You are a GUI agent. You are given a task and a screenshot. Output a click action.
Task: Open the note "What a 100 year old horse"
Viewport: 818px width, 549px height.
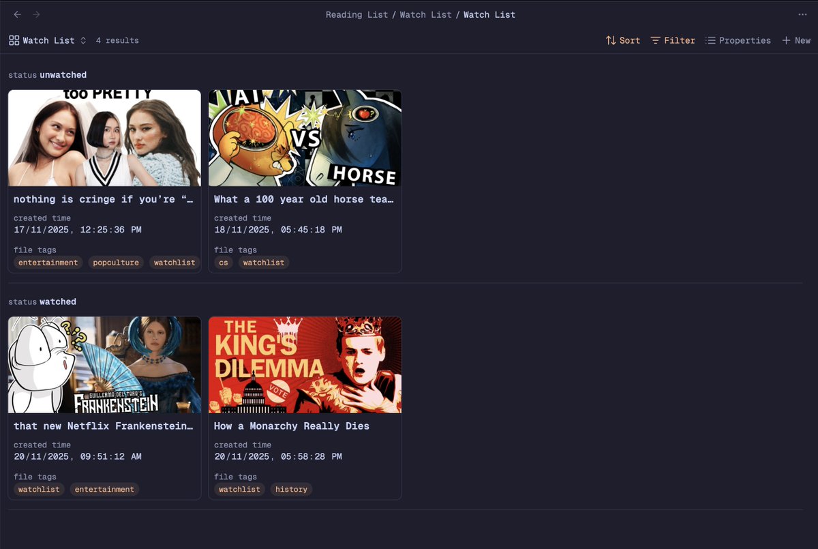pos(304,199)
